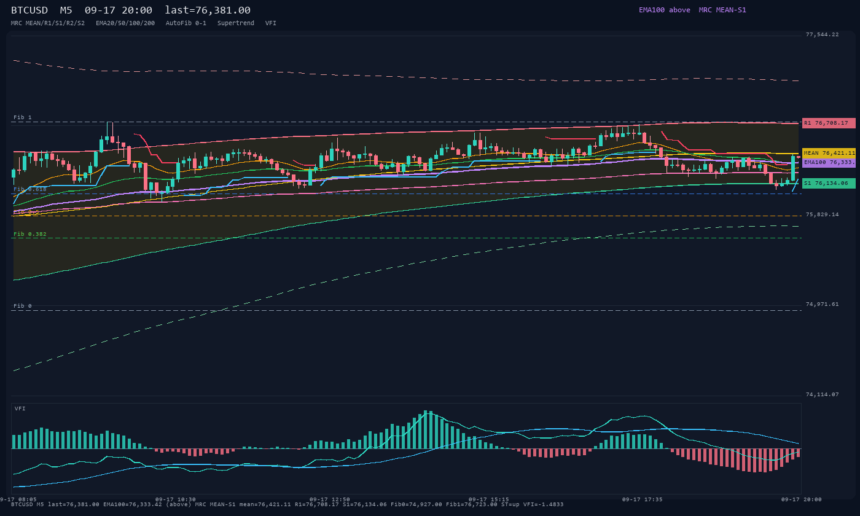Click the last=76,381.00 price readout
This screenshot has height=516, width=860.
click(x=208, y=10)
